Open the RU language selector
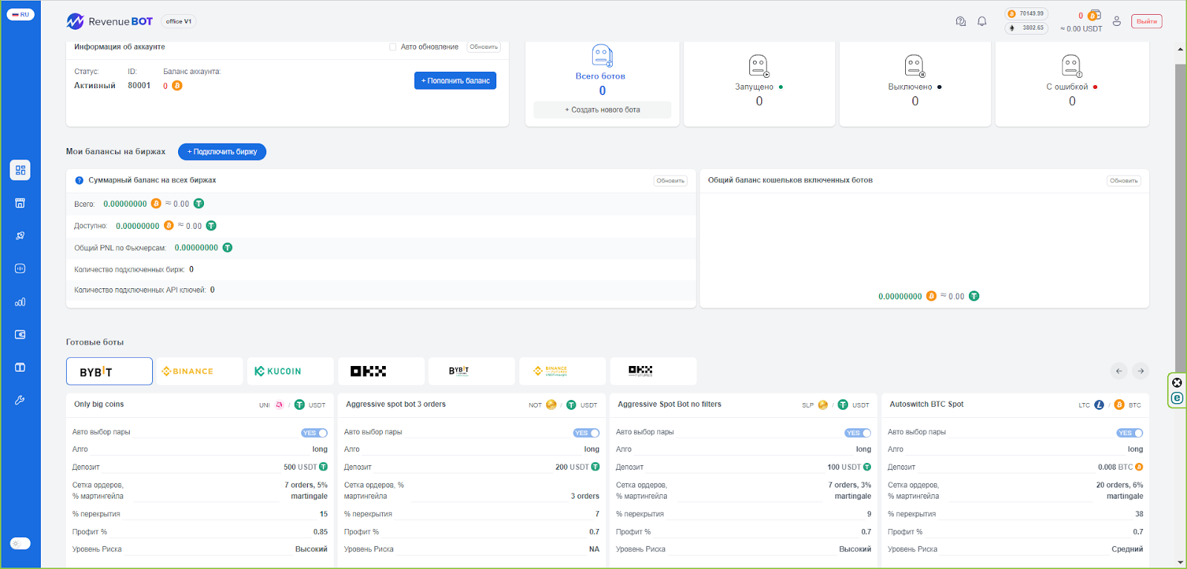The image size is (1187, 569). [20, 15]
